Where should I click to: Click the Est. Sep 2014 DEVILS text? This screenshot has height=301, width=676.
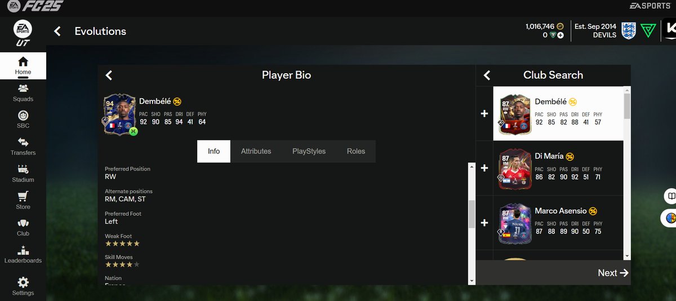[x=595, y=30]
